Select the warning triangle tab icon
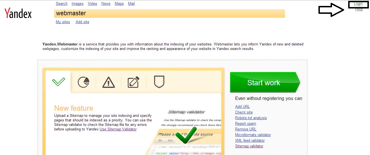 (109, 82)
